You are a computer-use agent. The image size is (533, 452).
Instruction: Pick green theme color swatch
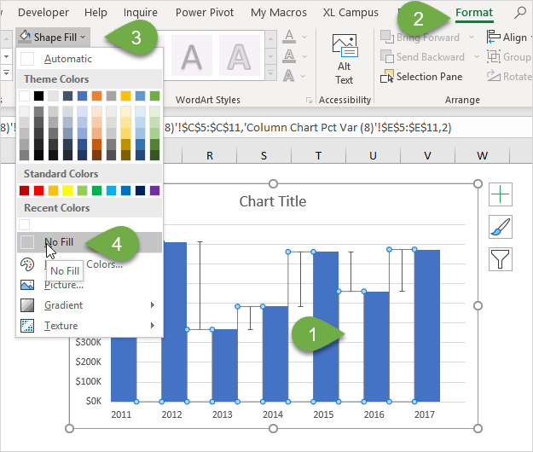click(x=154, y=96)
